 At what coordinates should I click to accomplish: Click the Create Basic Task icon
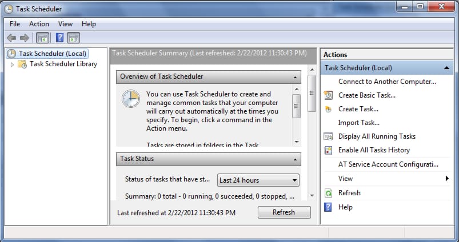328,95
